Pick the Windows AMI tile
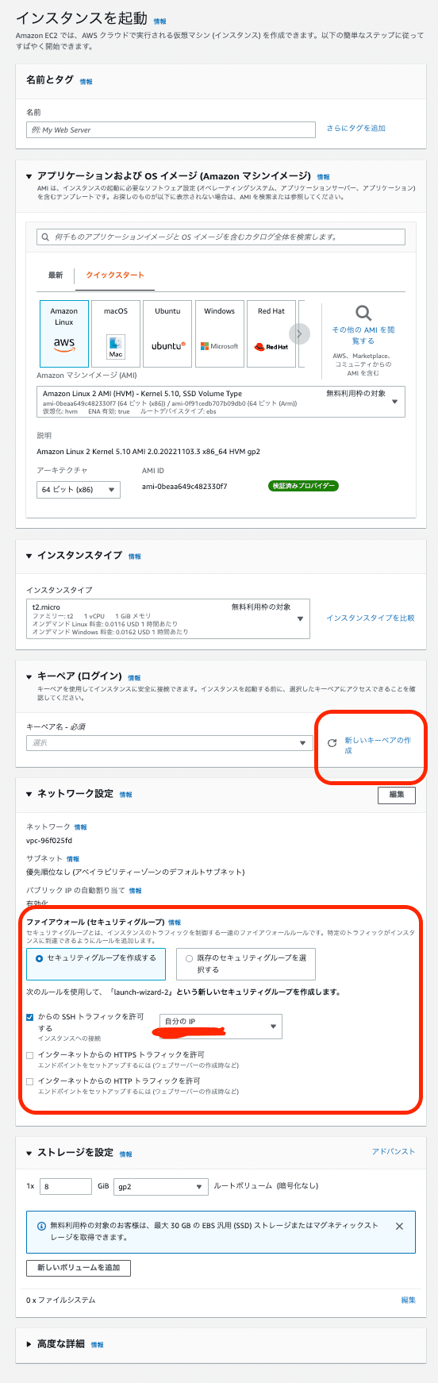This screenshot has height=1383, width=438. (220, 333)
